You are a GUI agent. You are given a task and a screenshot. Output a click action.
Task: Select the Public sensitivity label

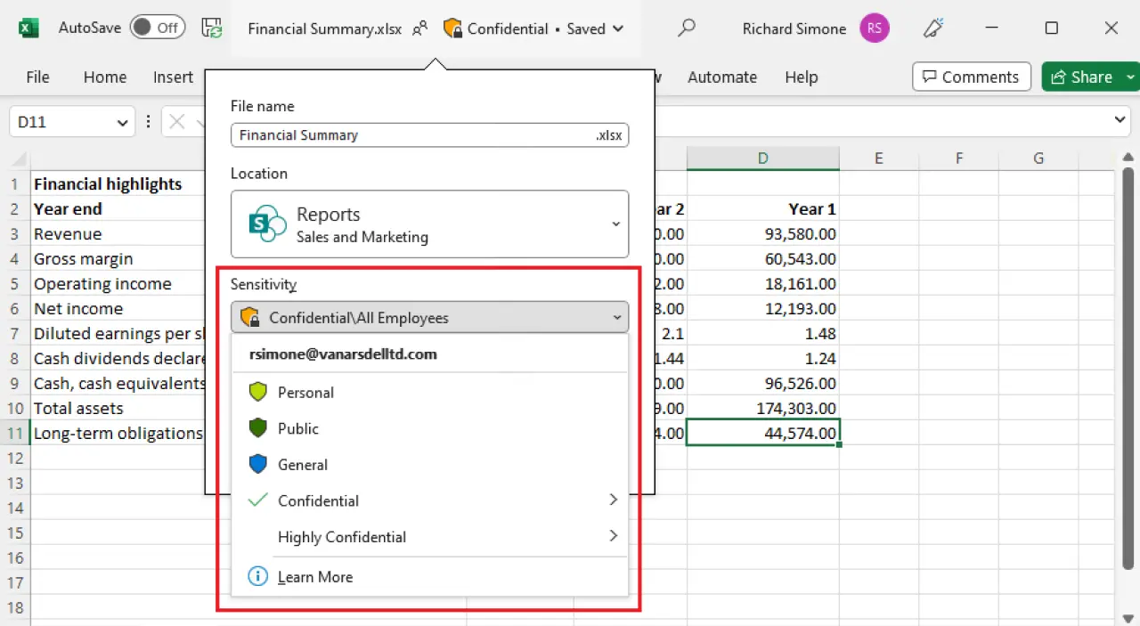click(429, 428)
